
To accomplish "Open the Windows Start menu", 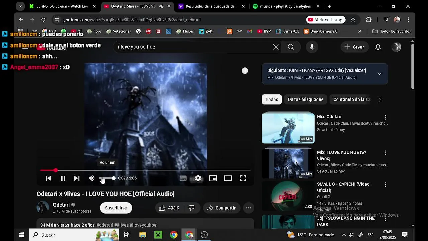I will [21, 235].
